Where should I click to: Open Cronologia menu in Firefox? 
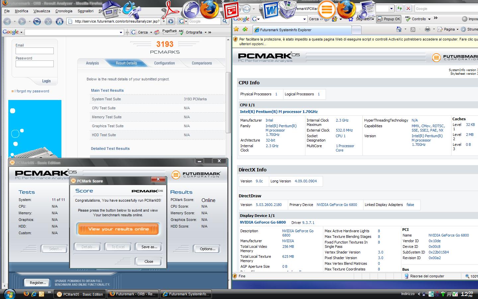tap(64, 11)
